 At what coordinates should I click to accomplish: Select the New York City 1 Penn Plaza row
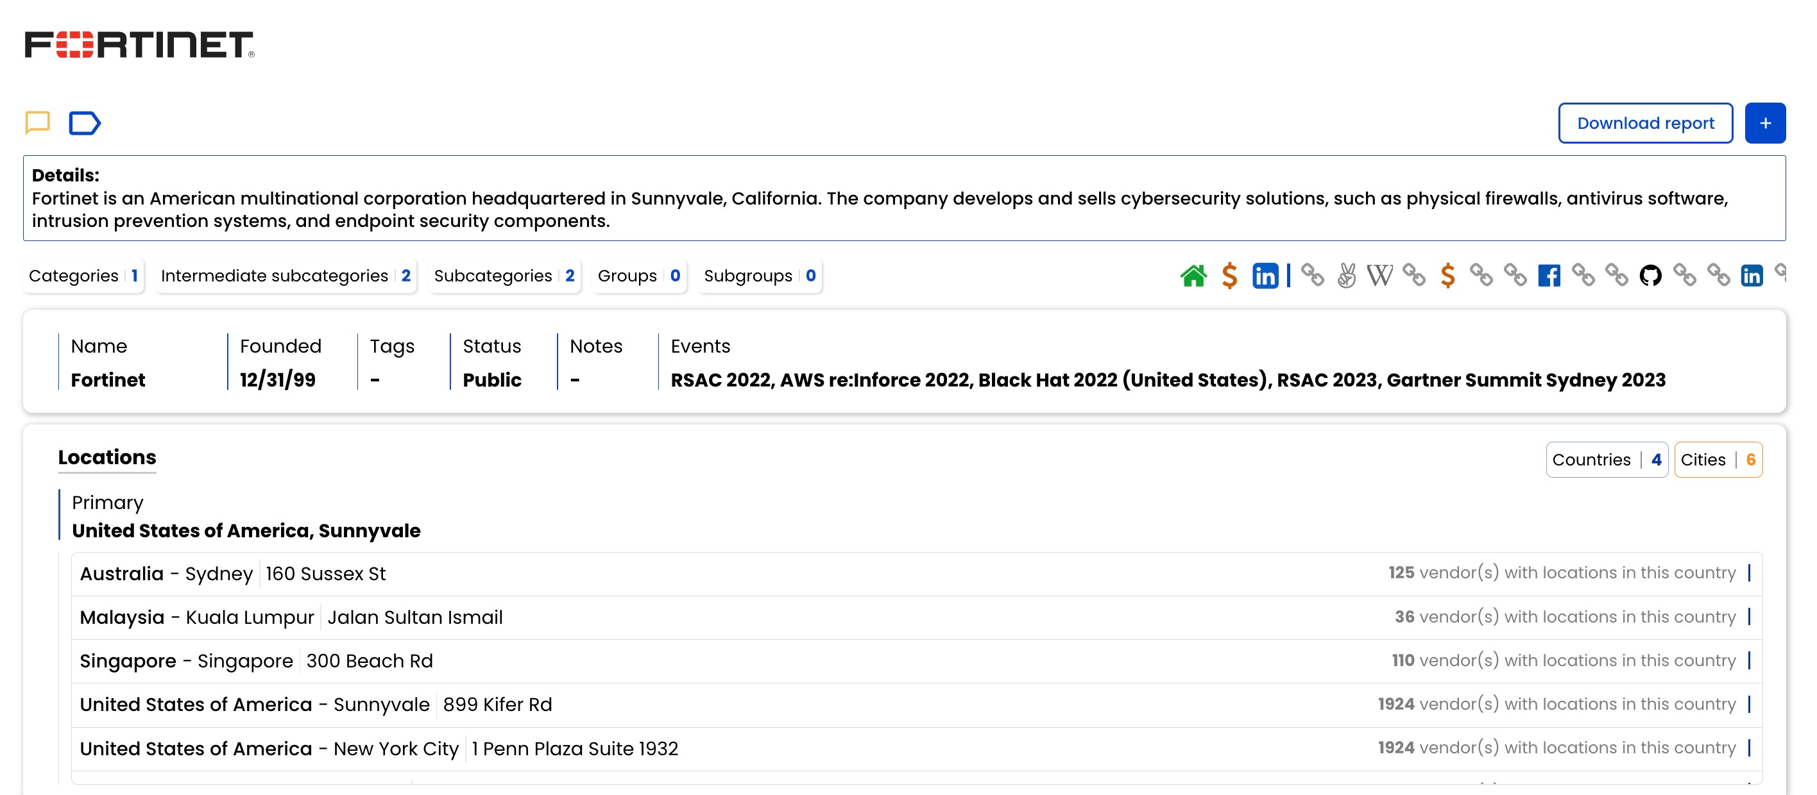(917, 748)
